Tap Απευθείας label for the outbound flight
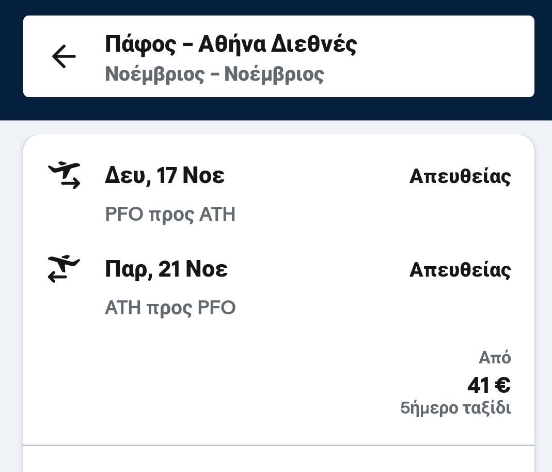This screenshot has width=552, height=472. tap(460, 176)
